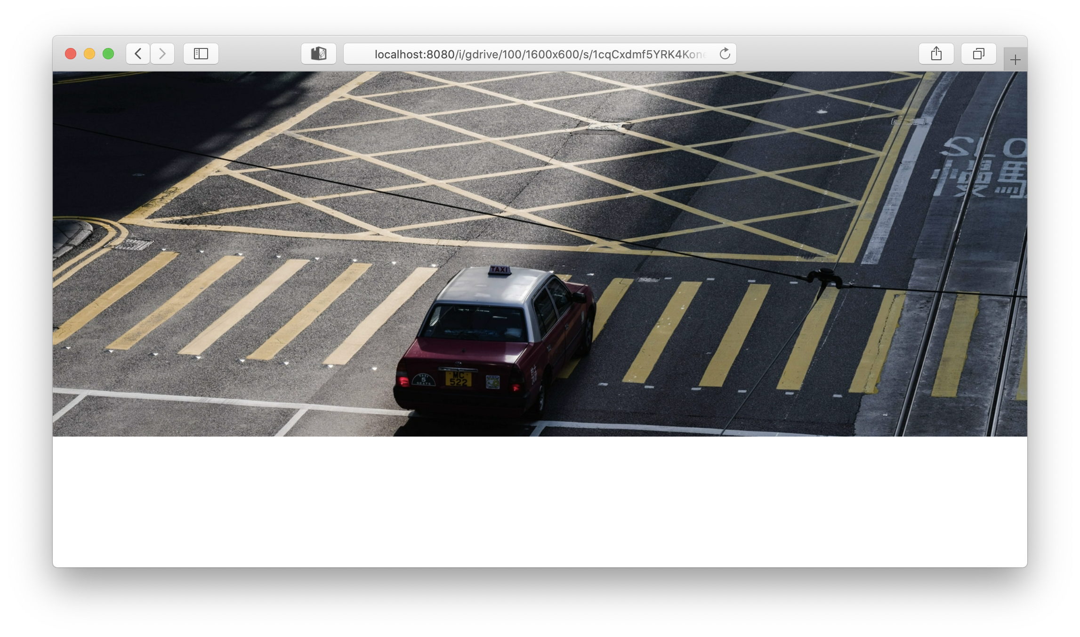This screenshot has height=637, width=1080.
Task: Open a new tab with plus button
Action: [1015, 60]
